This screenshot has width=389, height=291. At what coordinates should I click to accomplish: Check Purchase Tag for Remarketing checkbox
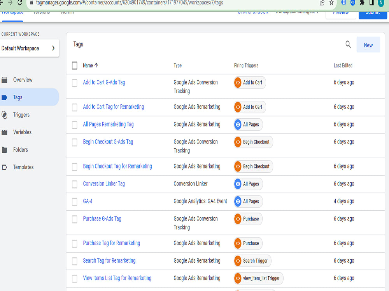74,244
